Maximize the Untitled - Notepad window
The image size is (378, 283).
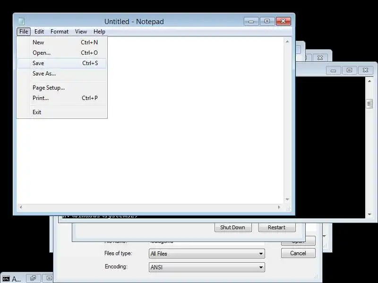coord(267,21)
